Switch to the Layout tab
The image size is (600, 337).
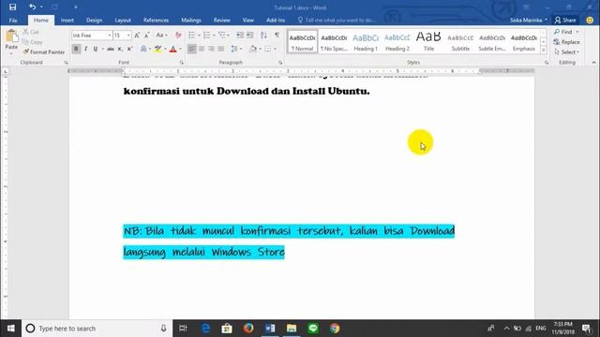(x=123, y=20)
